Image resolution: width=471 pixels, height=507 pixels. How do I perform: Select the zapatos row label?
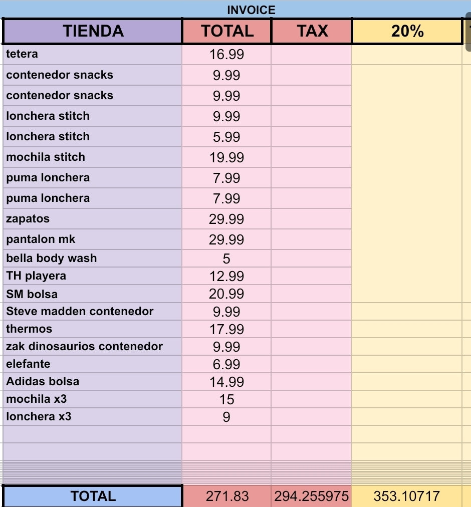point(93,218)
